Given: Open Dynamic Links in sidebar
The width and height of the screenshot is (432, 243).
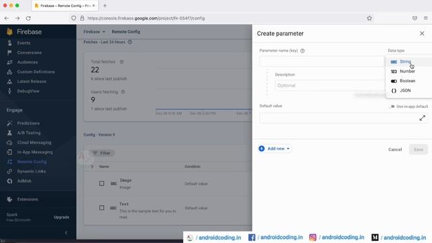Looking at the screenshot, I should pos(31,171).
